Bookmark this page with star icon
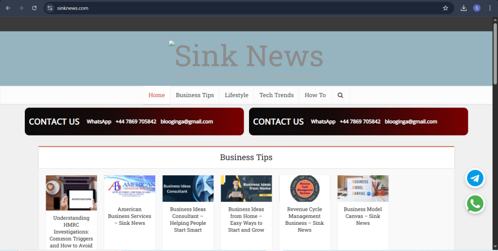This screenshot has height=251, width=498. pyautogui.click(x=445, y=8)
